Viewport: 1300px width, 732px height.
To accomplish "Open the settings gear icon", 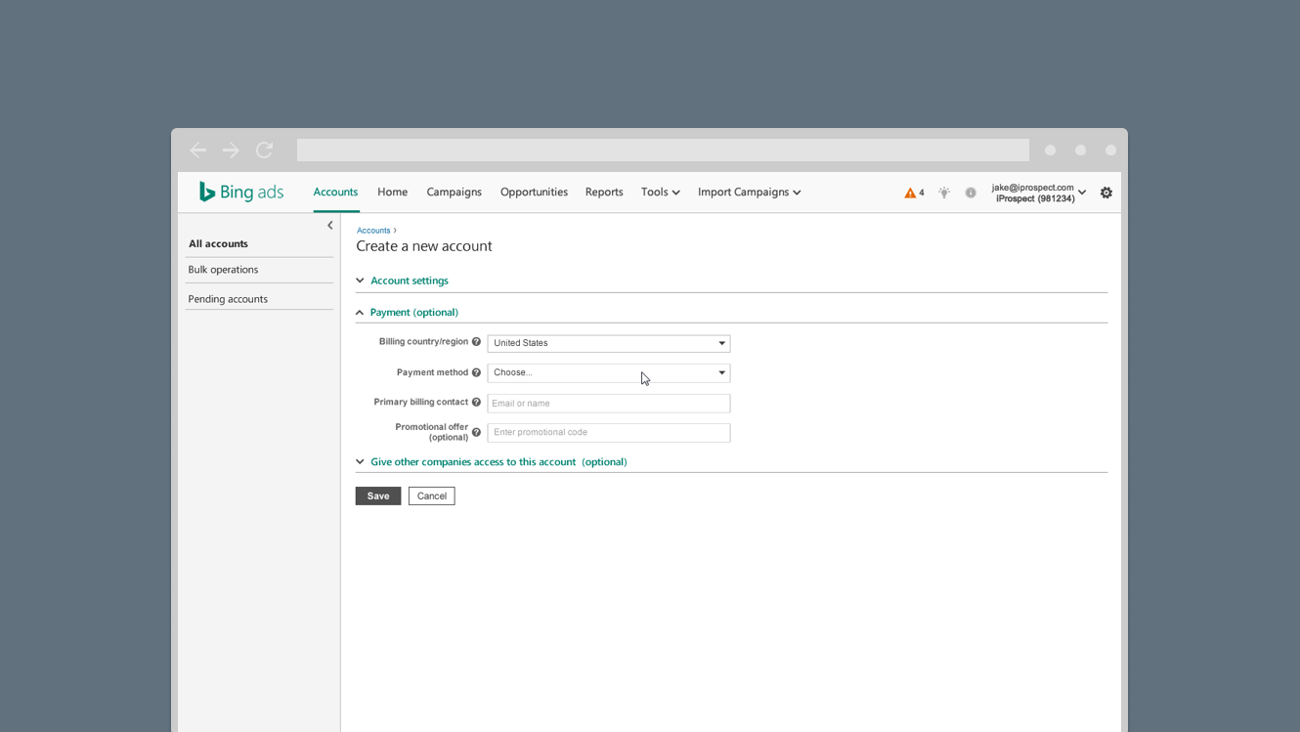I will click(1106, 194).
